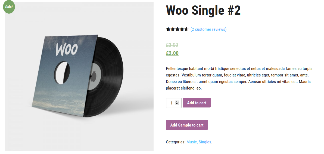The width and height of the screenshot is (324, 154).
Task: Click the crossed-out £3.00 original price
Action: pyautogui.click(x=172, y=45)
